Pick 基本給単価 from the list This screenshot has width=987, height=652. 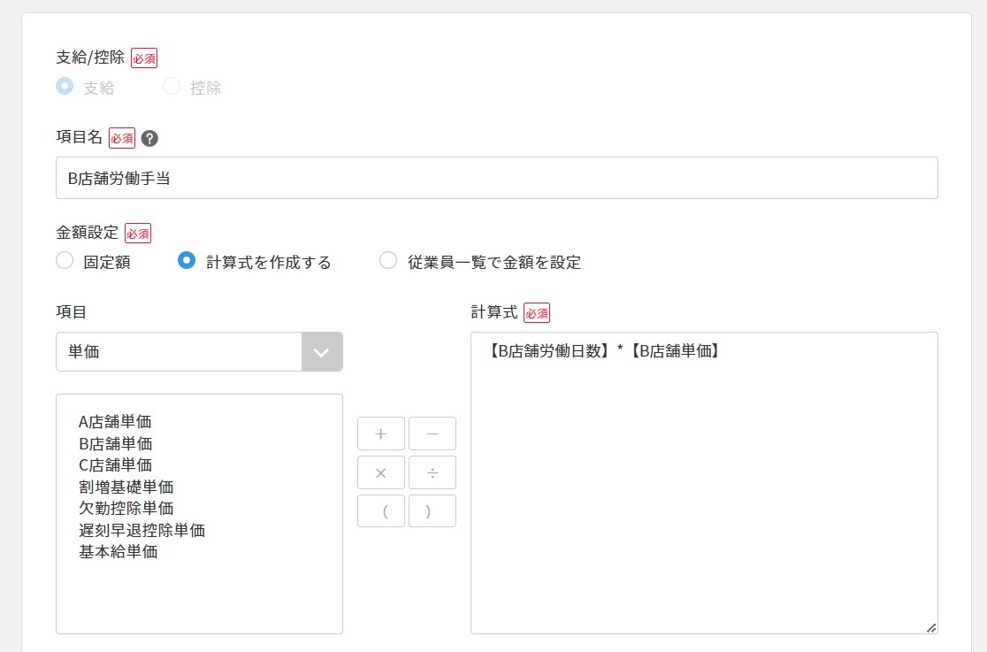click(119, 552)
